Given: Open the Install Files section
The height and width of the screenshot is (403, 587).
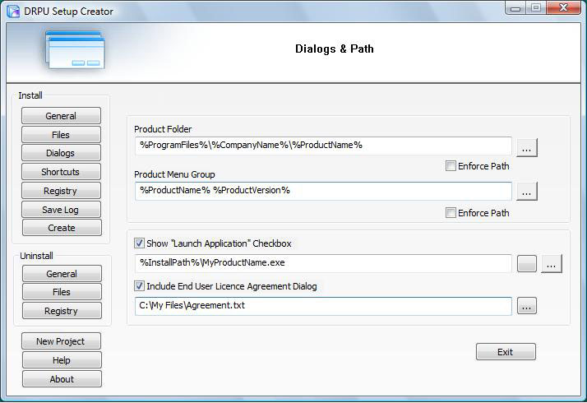Looking at the screenshot, I should point(61,134).
